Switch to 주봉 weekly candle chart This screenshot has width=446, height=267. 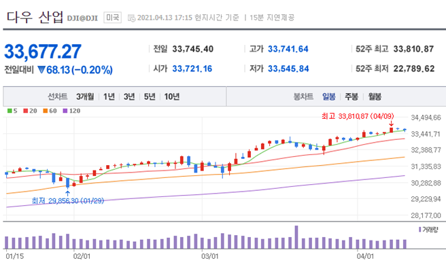[x=351, y=96]
